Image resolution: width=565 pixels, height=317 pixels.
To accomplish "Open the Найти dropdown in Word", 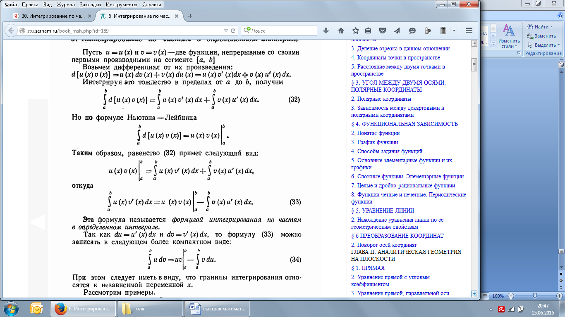I will tap(552, 27).
